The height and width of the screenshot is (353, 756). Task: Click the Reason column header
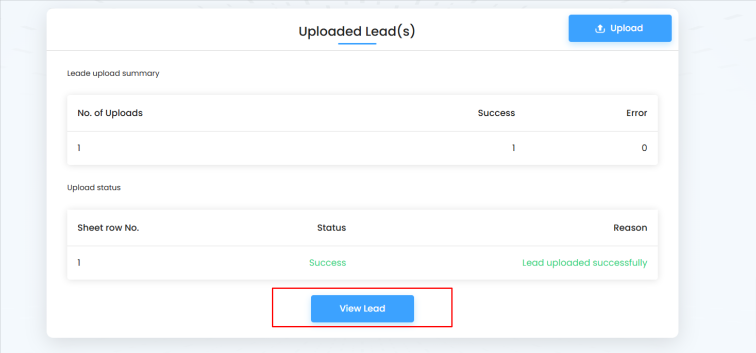[x=630, y=228]
